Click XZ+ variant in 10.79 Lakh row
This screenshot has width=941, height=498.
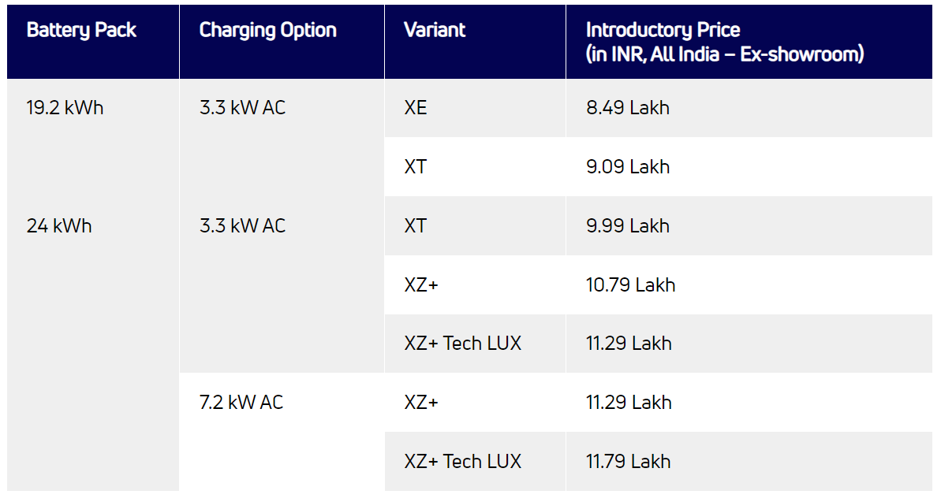(x=421, y=284)
